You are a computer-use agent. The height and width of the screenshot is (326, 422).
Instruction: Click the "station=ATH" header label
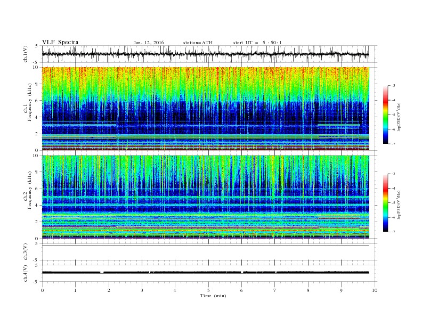[198, 43]
